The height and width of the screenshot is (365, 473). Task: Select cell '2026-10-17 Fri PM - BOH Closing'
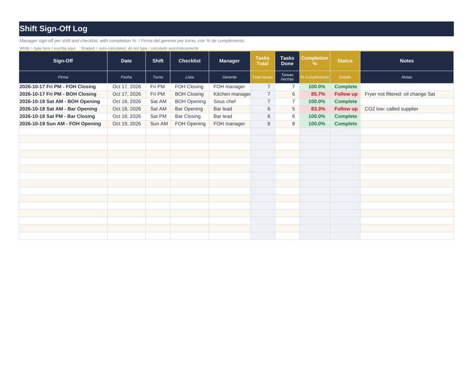coord(63,94)
